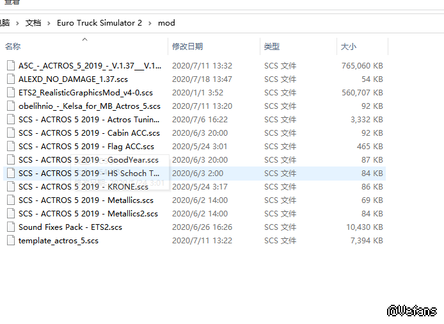The image size is (444, 324).
Task: Click the Actros Tunin... file name
Action: click(x=89, y=120)
